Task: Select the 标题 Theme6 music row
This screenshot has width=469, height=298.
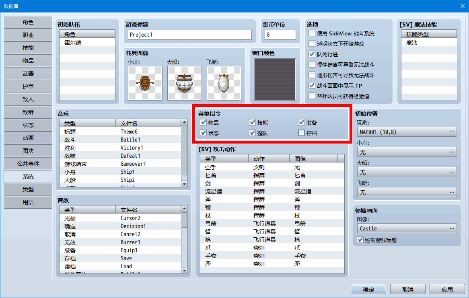Action: 121,132
